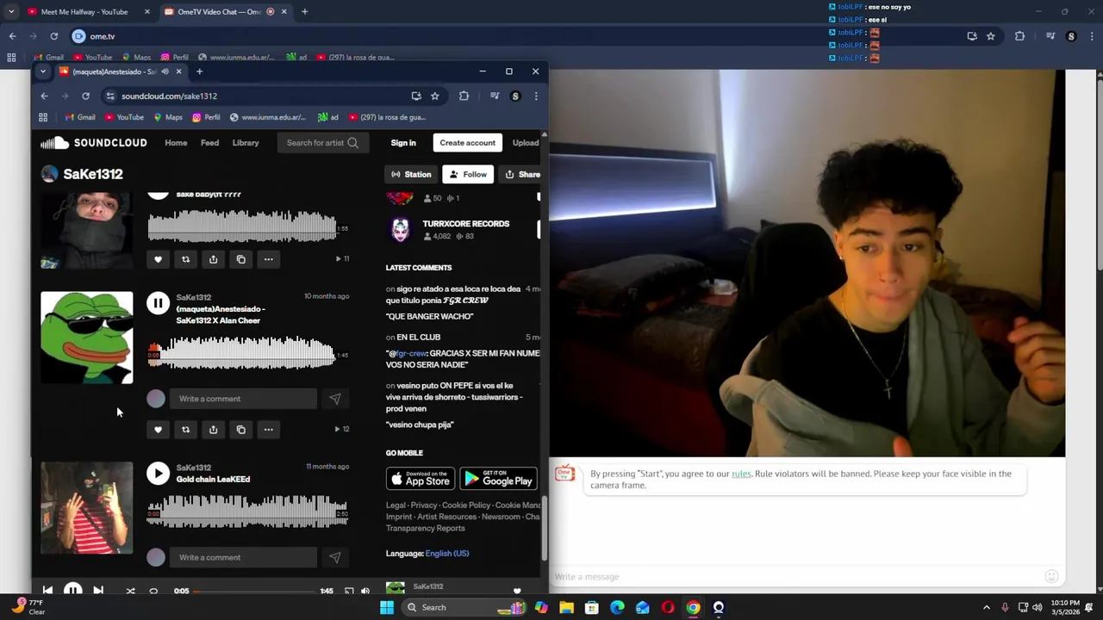Image resolution: width=1103 pixels, height=620 pixels.
Task: Play Gold chain LeaKEEd
Action: [x=158, y=474]
